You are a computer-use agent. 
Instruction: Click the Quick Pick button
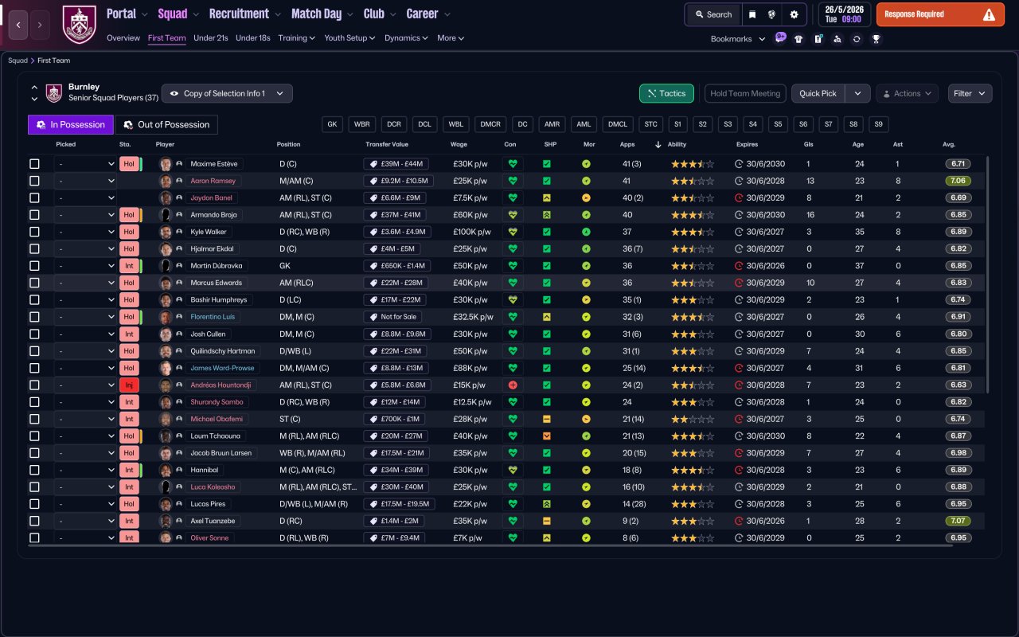click(x=818, y=93)
